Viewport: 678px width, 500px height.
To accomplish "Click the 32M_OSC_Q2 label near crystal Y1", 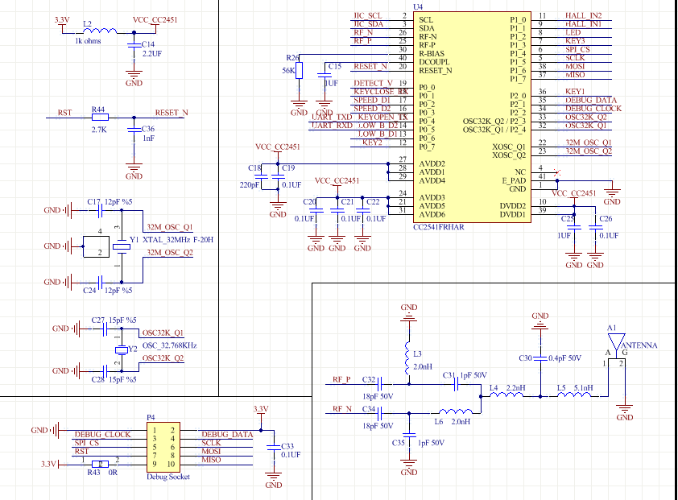I will pos(169,253).
